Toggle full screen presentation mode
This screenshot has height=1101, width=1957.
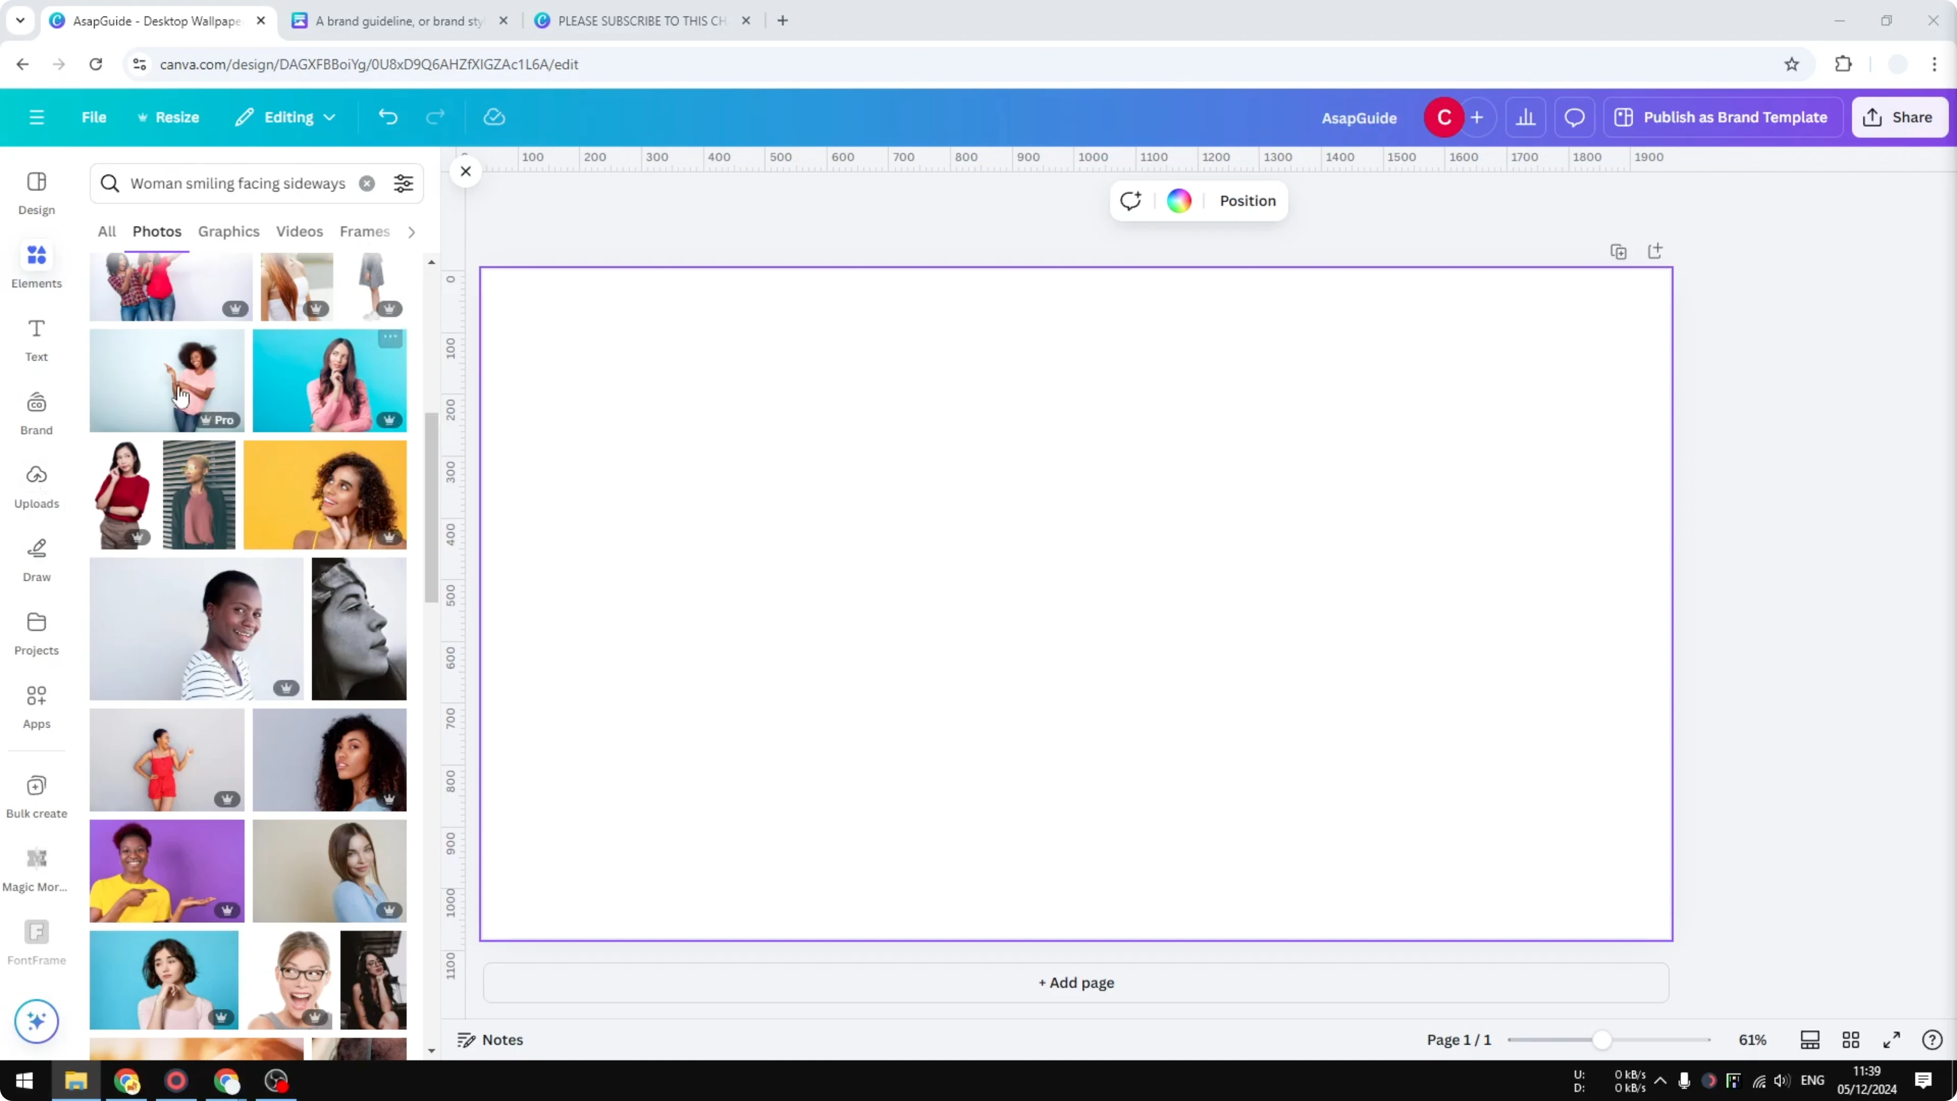coord(1892,1039)
